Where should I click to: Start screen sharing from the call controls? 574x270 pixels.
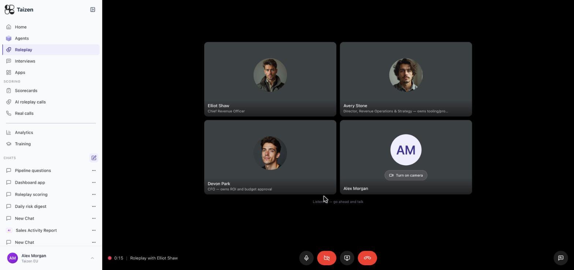[347, 258]
